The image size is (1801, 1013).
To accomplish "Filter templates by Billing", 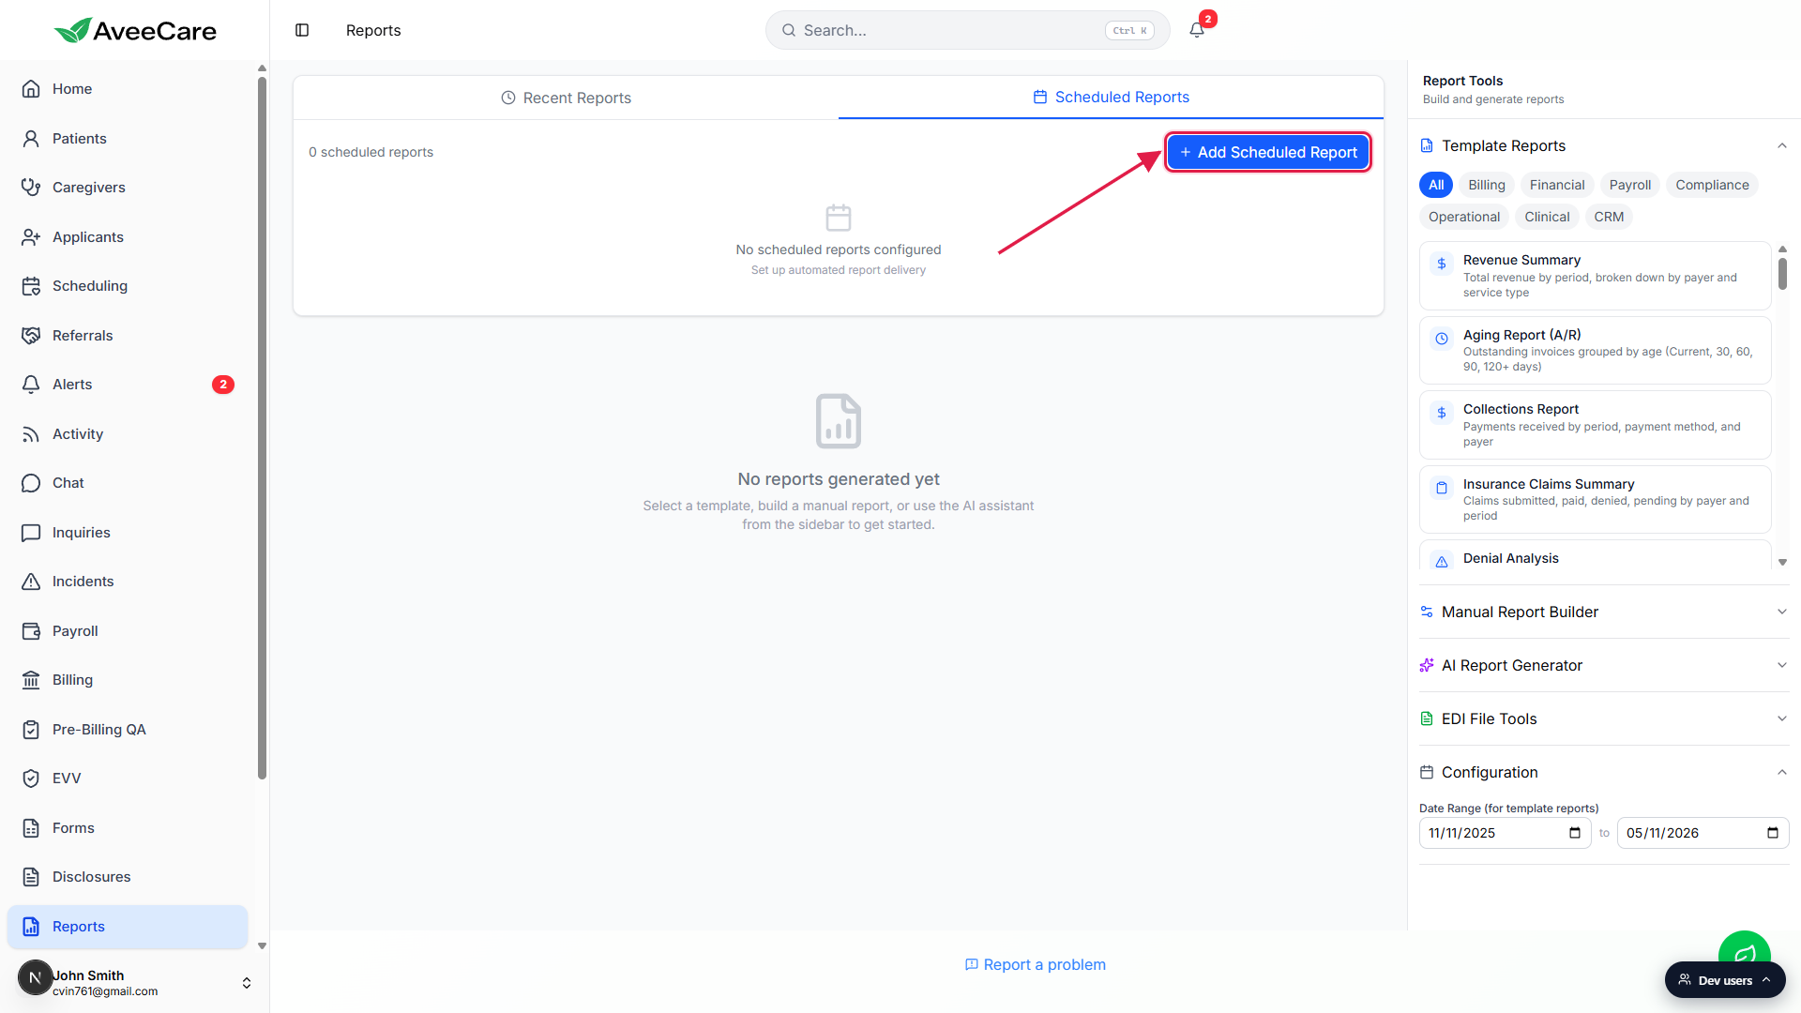I will 1486,185.
